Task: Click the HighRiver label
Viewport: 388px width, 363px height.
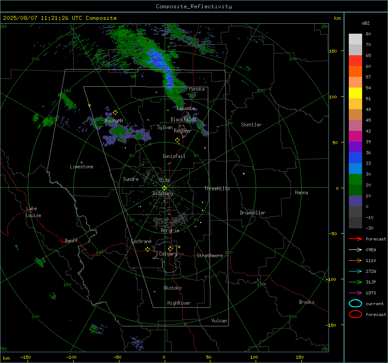Action: pos(179,303)
